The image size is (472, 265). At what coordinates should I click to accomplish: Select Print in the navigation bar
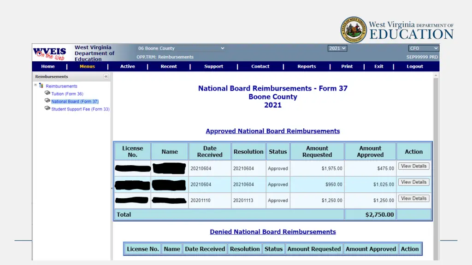pyautogui.click(x=347, y=66)
